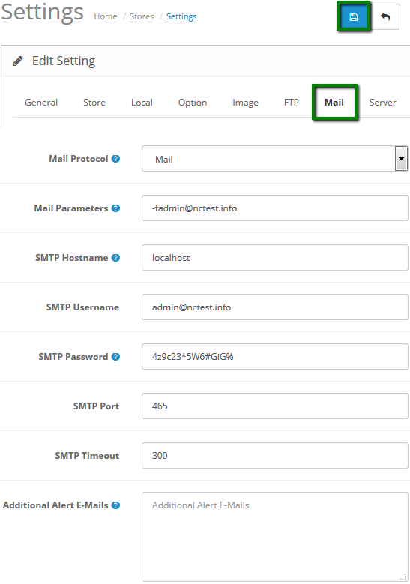
Task: Click the SMTP Hostname field showing localhost
Action: pos(275,258)
